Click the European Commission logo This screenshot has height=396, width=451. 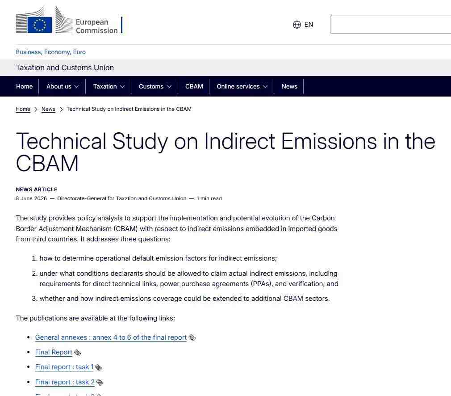(x=69, y=20)
